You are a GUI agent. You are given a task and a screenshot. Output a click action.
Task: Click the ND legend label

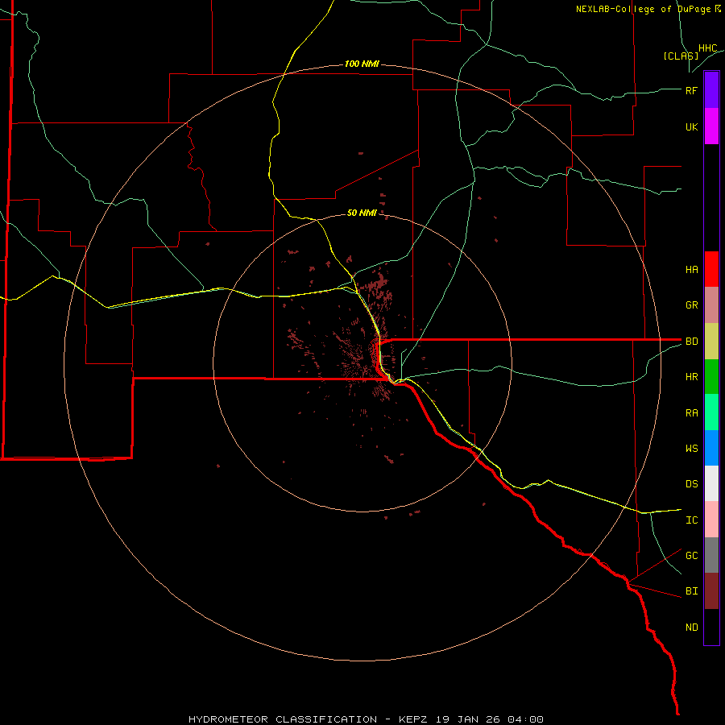click(x=692, y=628)
